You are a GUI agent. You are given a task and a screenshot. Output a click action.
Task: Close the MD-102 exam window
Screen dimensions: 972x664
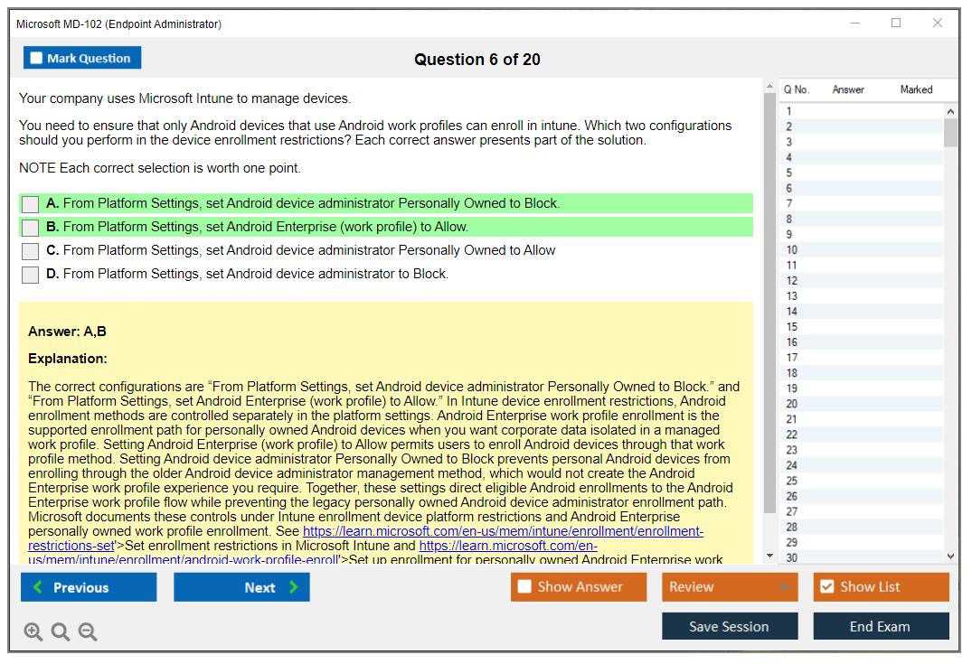click(938, 23)
